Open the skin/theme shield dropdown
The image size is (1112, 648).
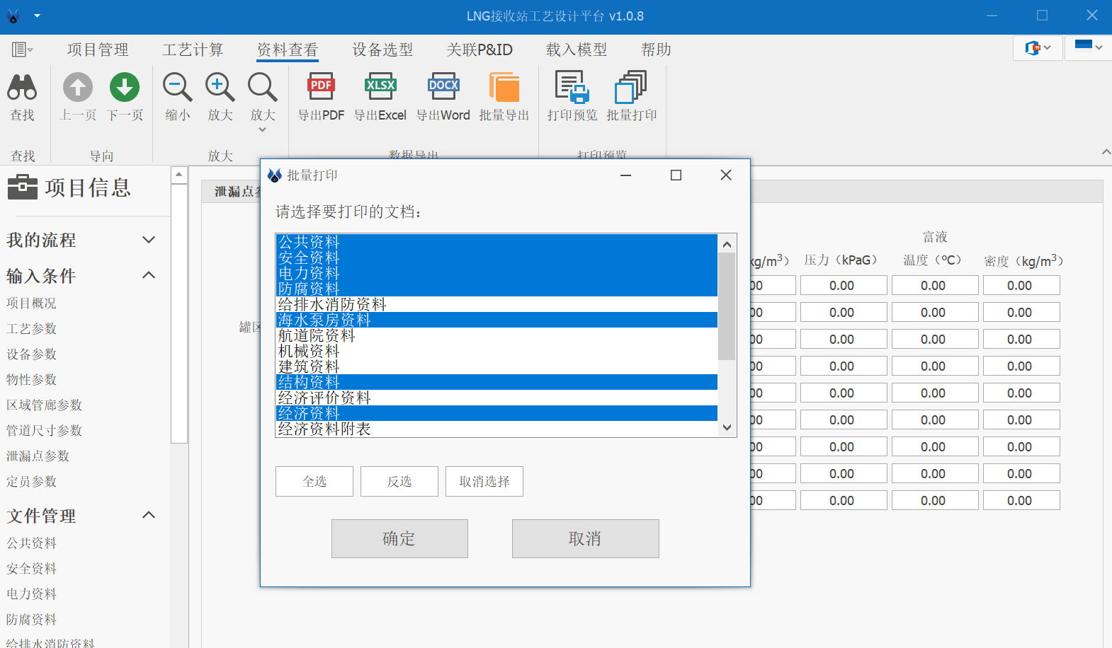pyautogui.click(x=1038, y=48)
